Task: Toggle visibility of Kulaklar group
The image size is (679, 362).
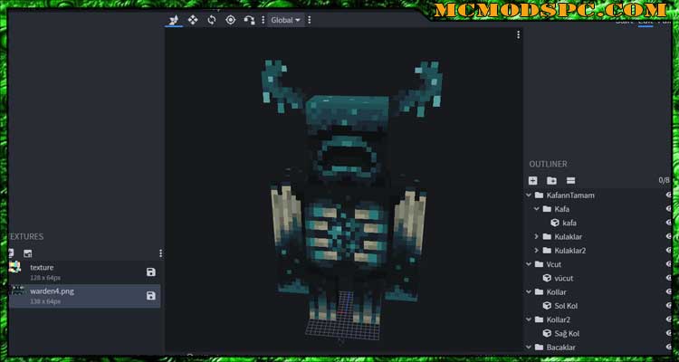Action: 669,236
